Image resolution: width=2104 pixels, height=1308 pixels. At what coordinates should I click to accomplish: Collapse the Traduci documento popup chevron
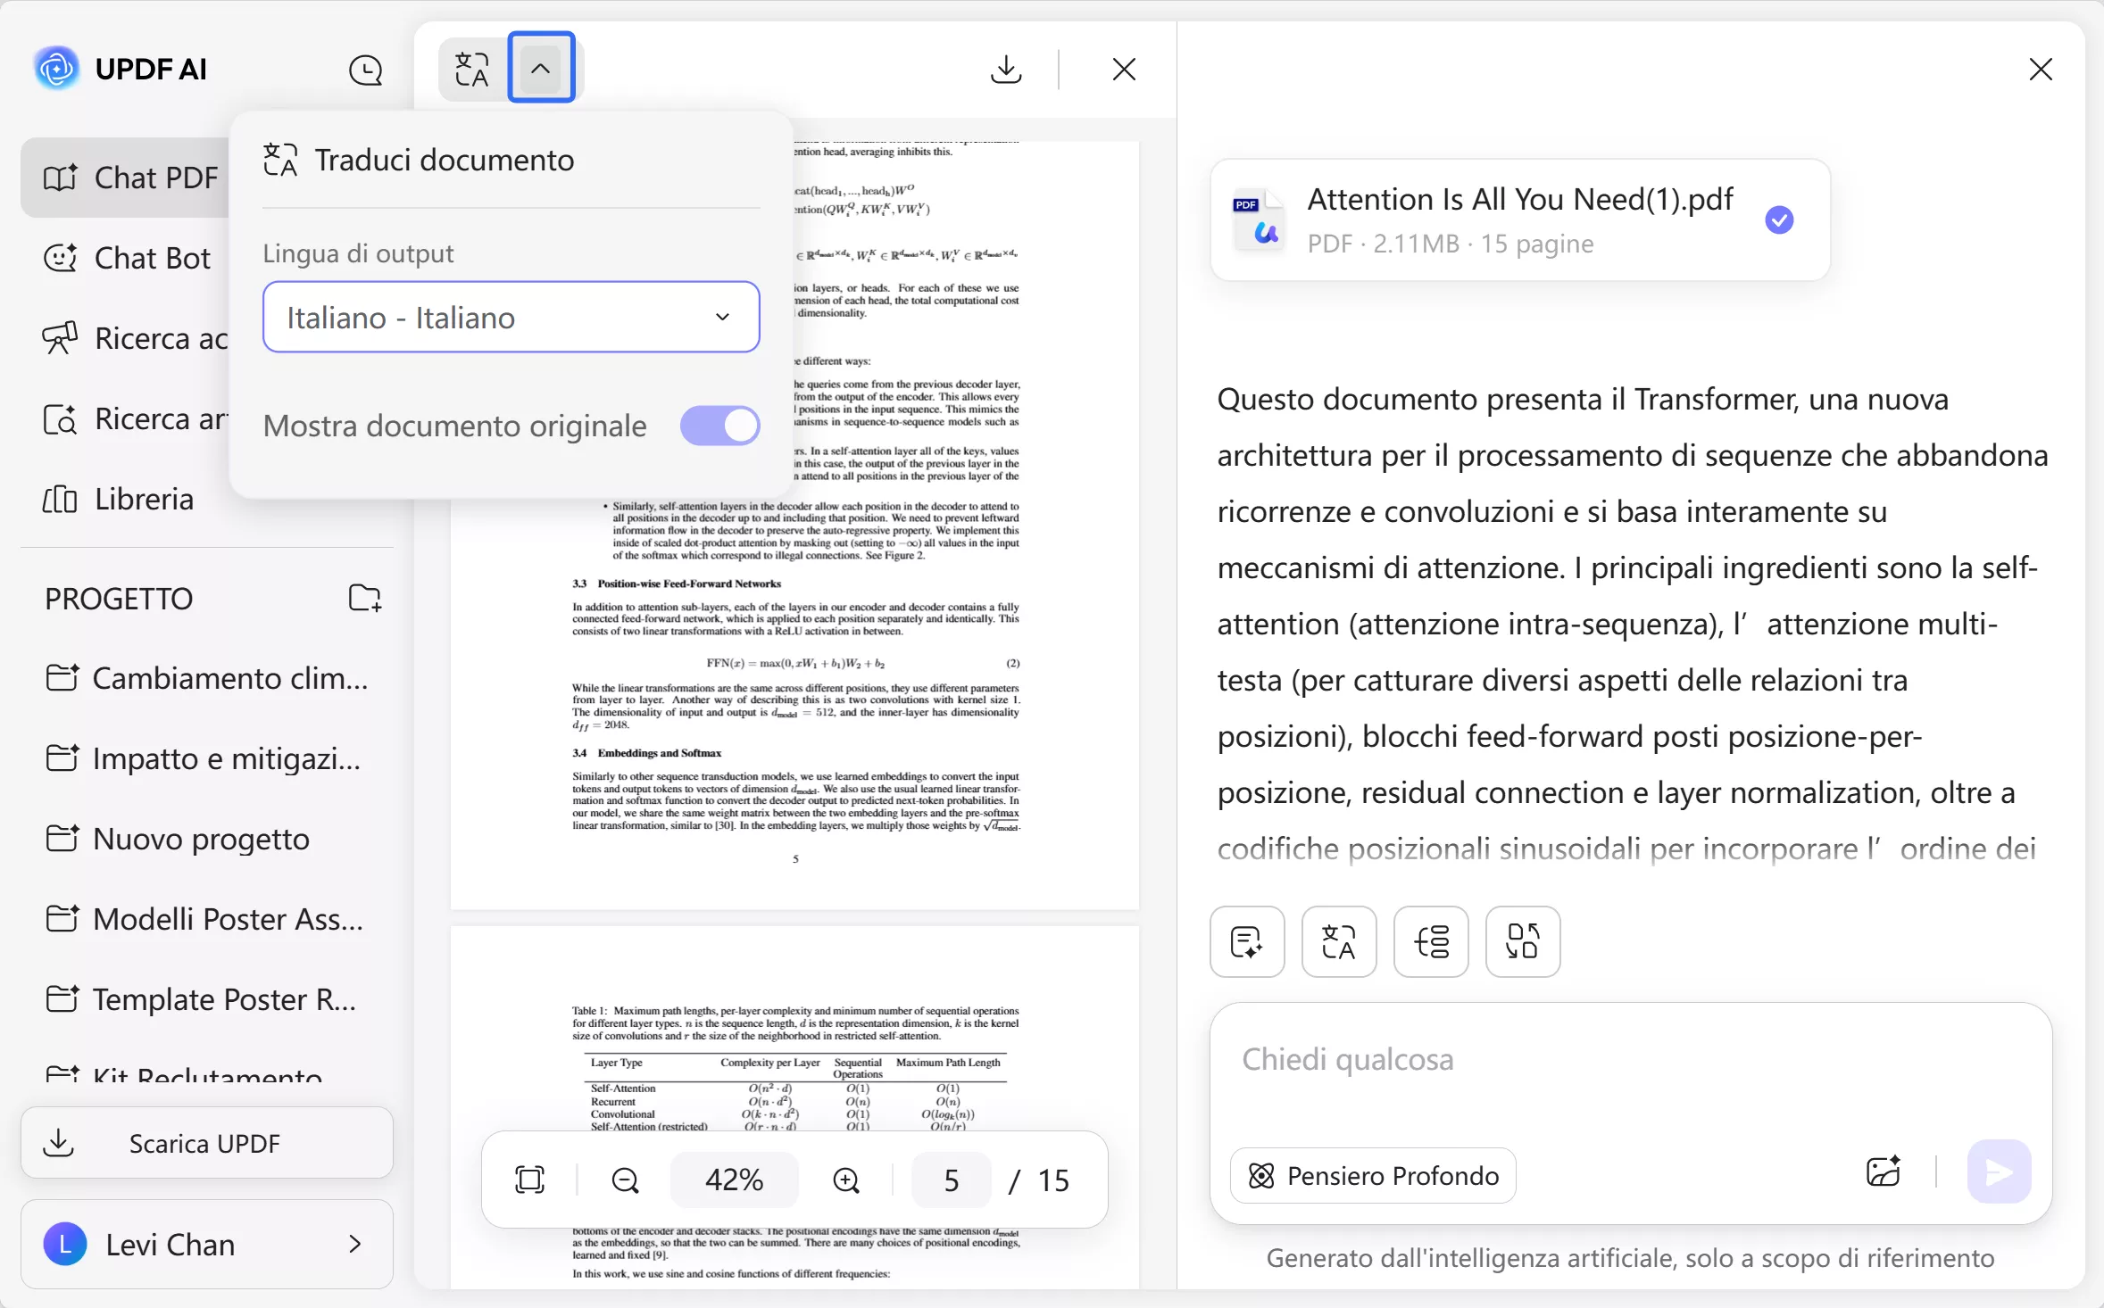click(541, 67)
